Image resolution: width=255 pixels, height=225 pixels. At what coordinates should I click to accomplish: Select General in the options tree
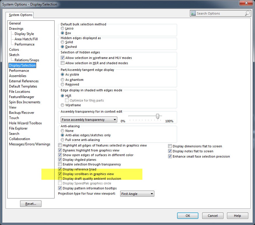pyautogui.click(x=15, y=23)
